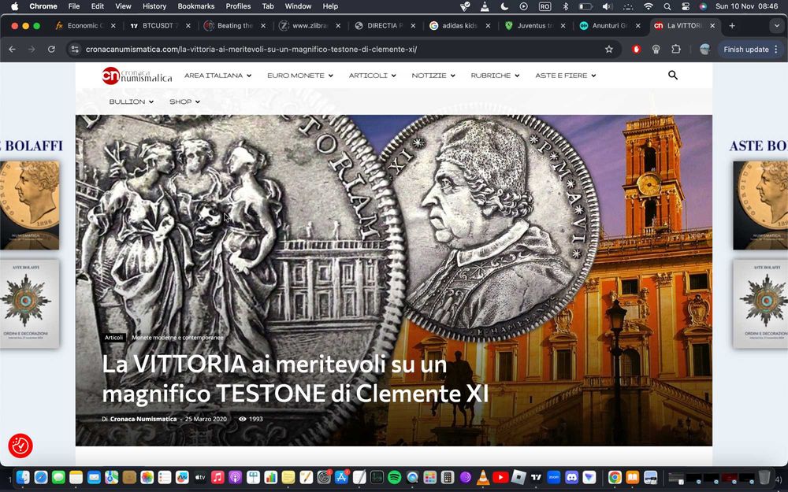
Task: Expand SHOP menu
Action: 184,102
